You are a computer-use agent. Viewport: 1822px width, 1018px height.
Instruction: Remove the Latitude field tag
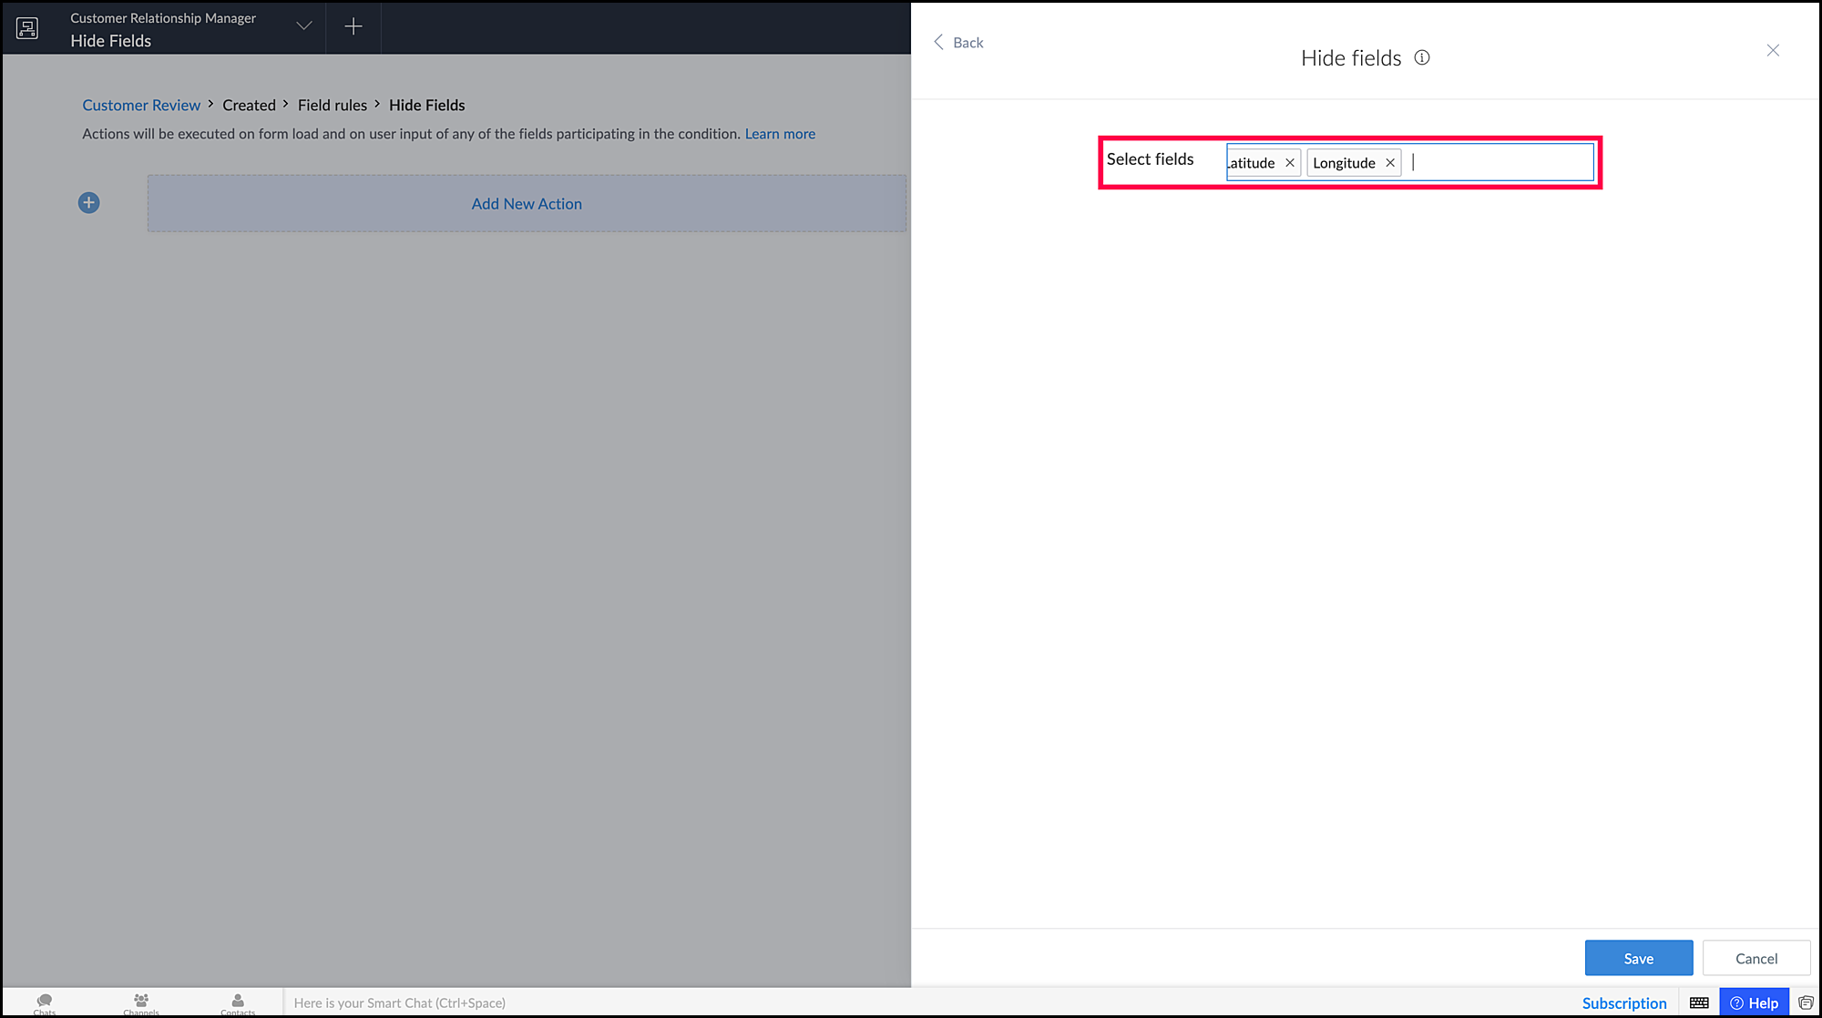click(1290, 163)
